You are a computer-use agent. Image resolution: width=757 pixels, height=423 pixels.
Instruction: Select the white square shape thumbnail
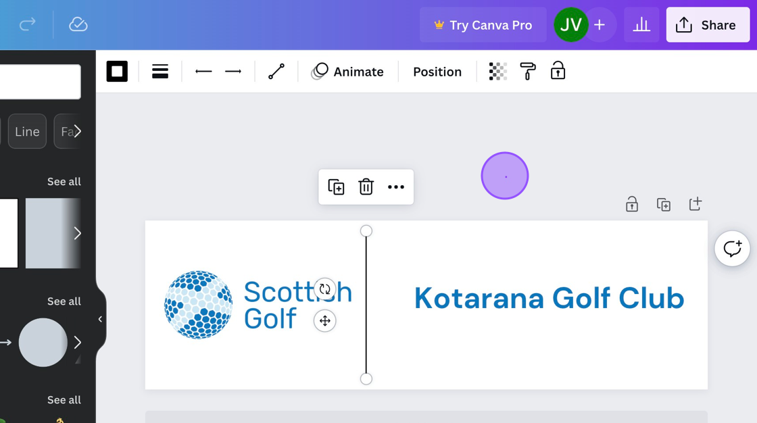9,233
